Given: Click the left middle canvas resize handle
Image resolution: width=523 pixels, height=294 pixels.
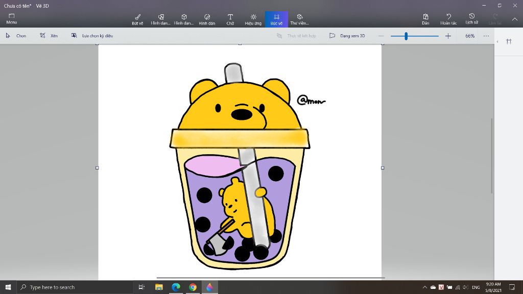Looking at the screenshot, I should click(x=97, y=168).
